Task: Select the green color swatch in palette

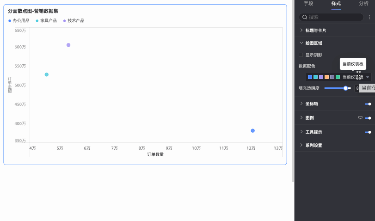Action: coord(338,77)
